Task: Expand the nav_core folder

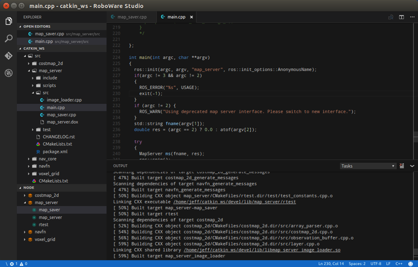Action: click(x=29, y=159)
